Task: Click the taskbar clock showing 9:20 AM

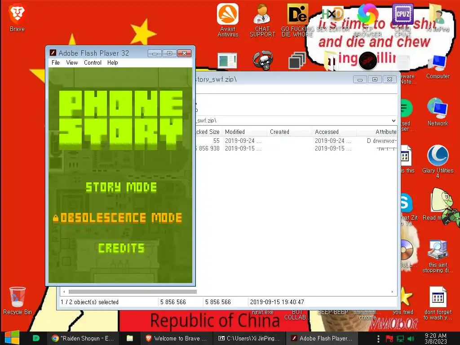Action: coord(435,338)
